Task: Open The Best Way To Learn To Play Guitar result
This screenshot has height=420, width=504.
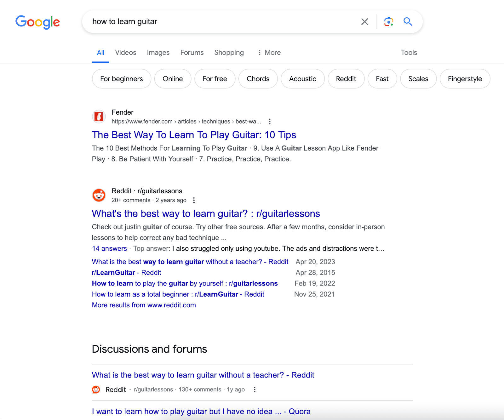Action: tap(194, 135)
